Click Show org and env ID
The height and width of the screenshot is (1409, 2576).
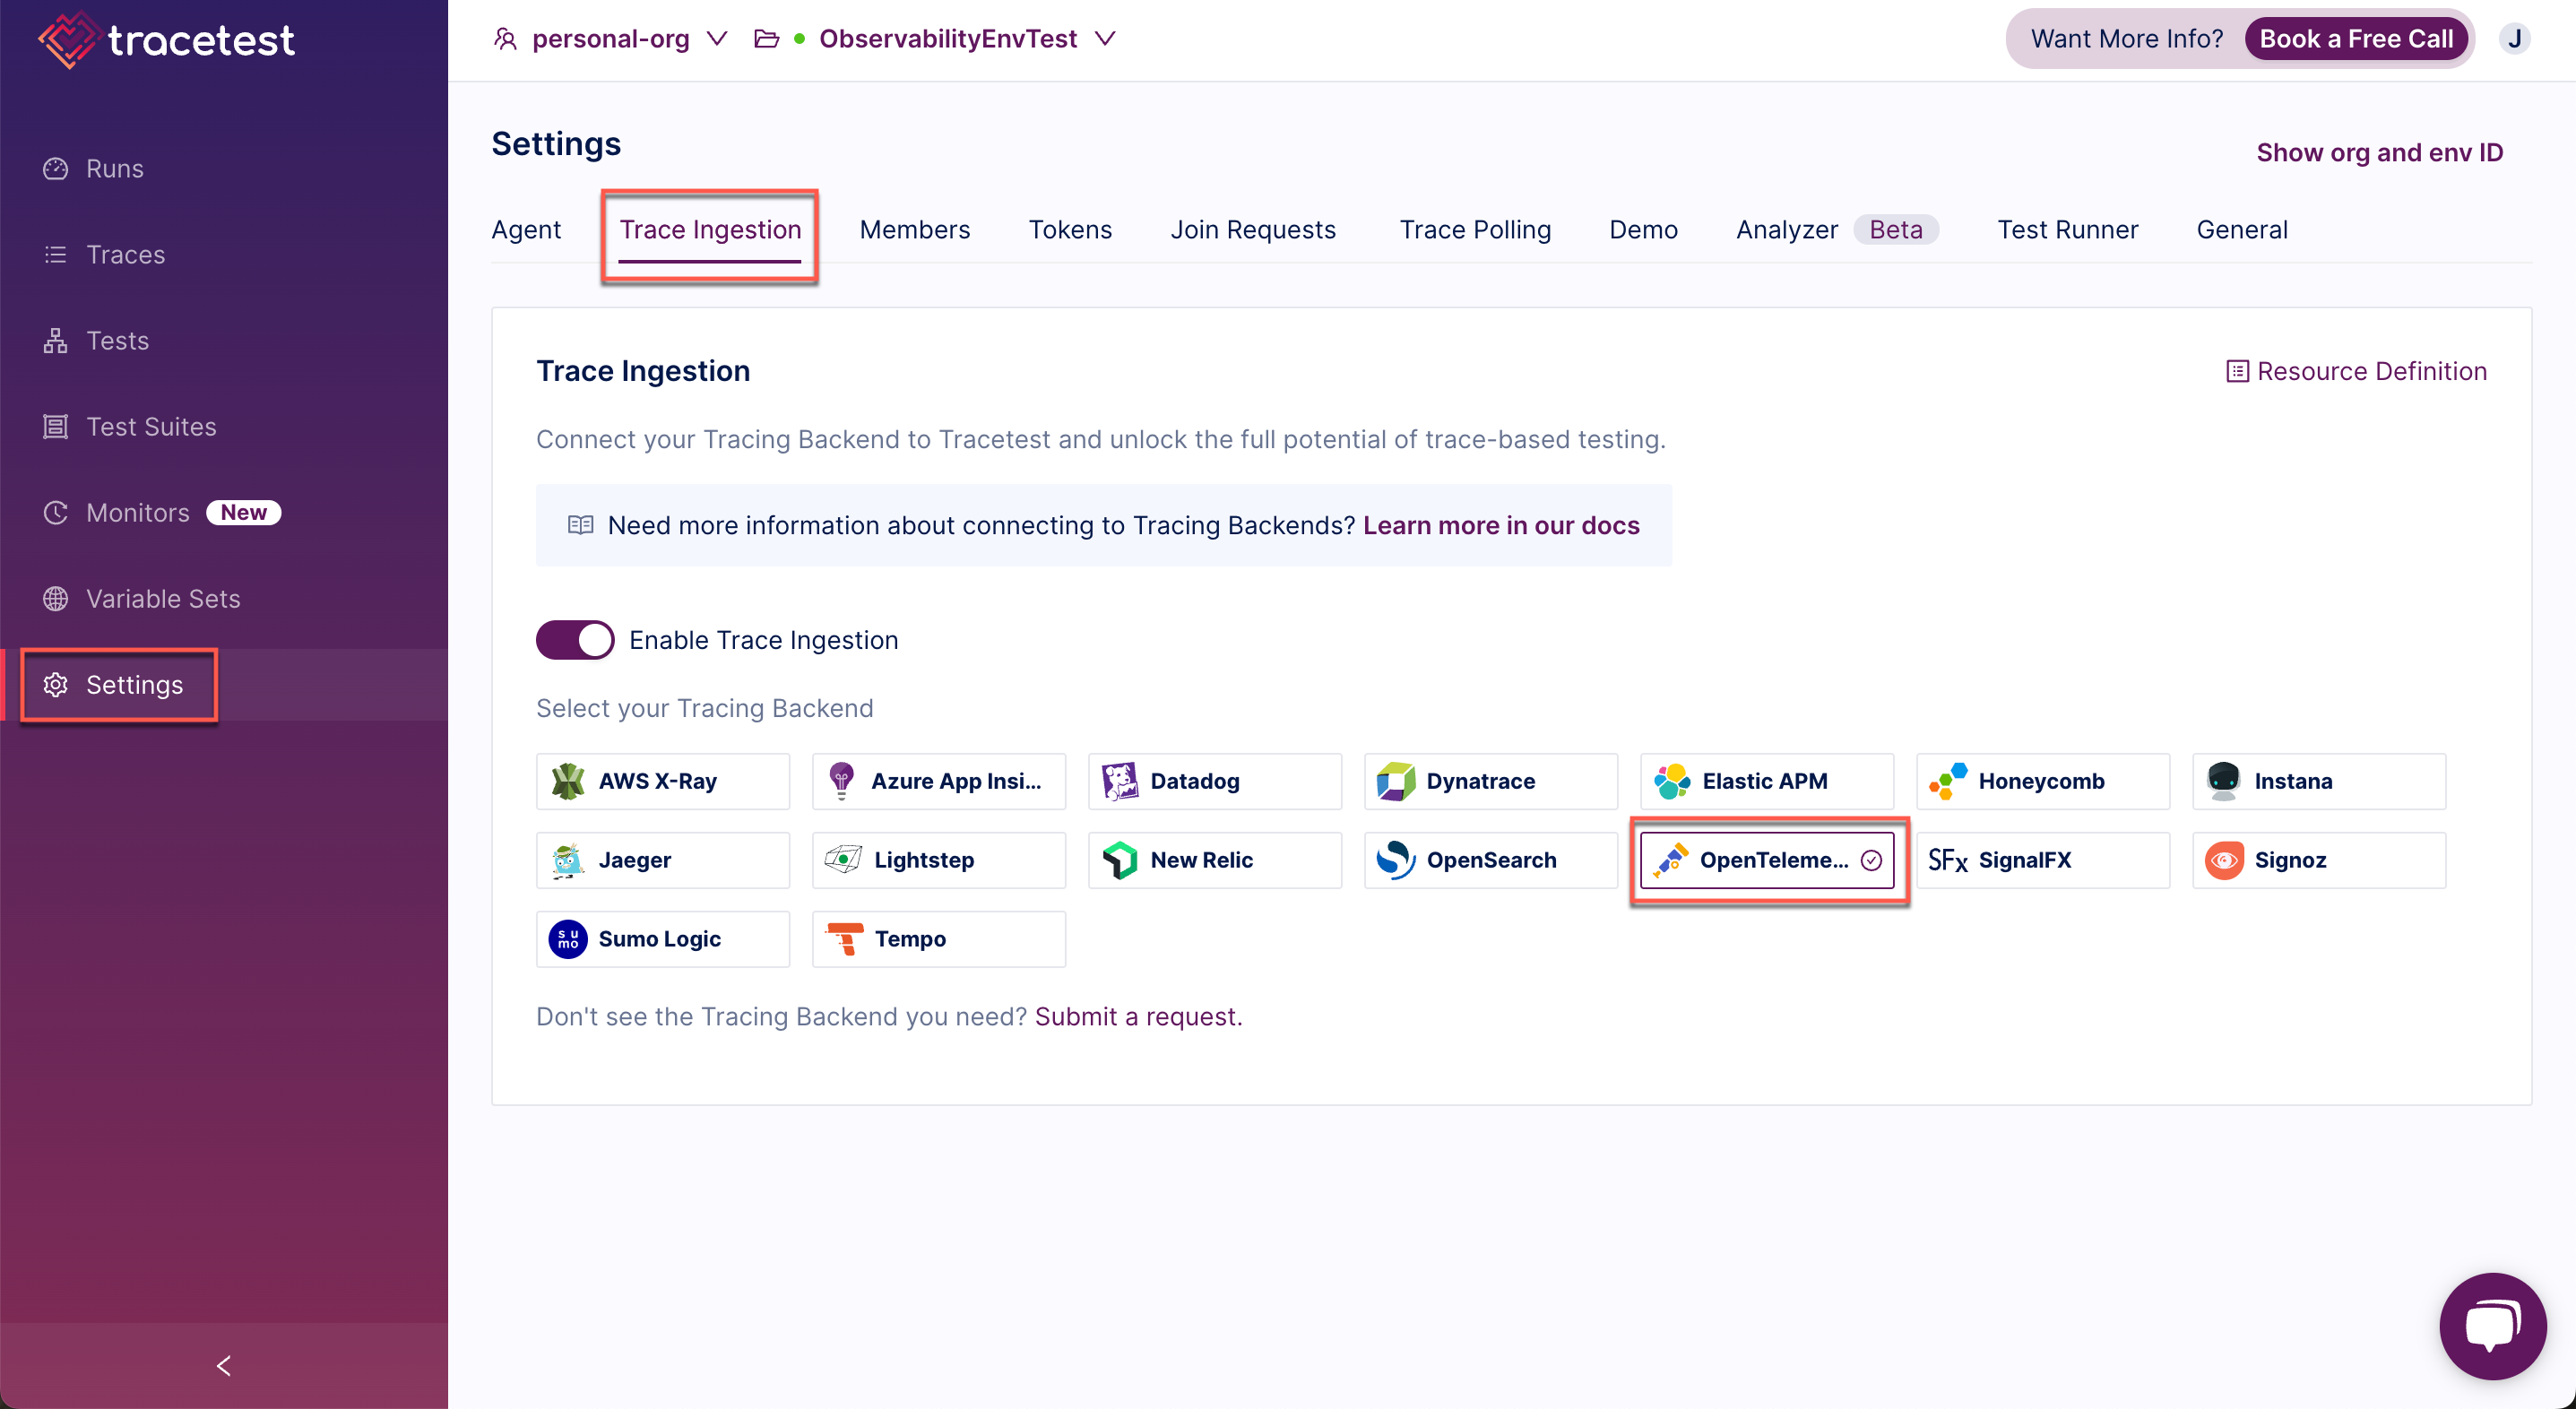click(x=2380, y=153)
